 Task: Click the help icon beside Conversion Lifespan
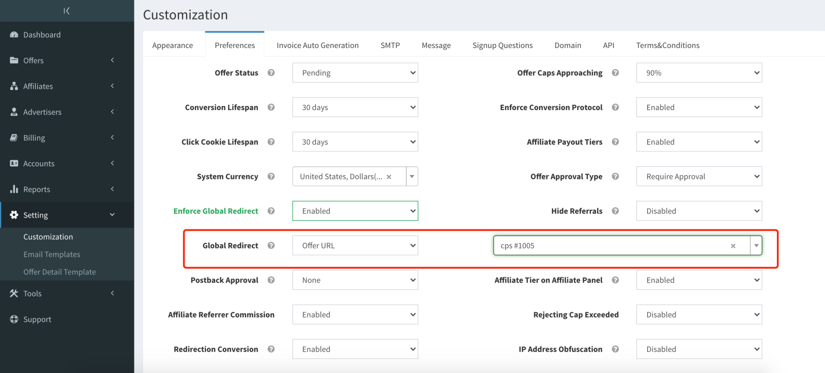[x=271, y=107]
